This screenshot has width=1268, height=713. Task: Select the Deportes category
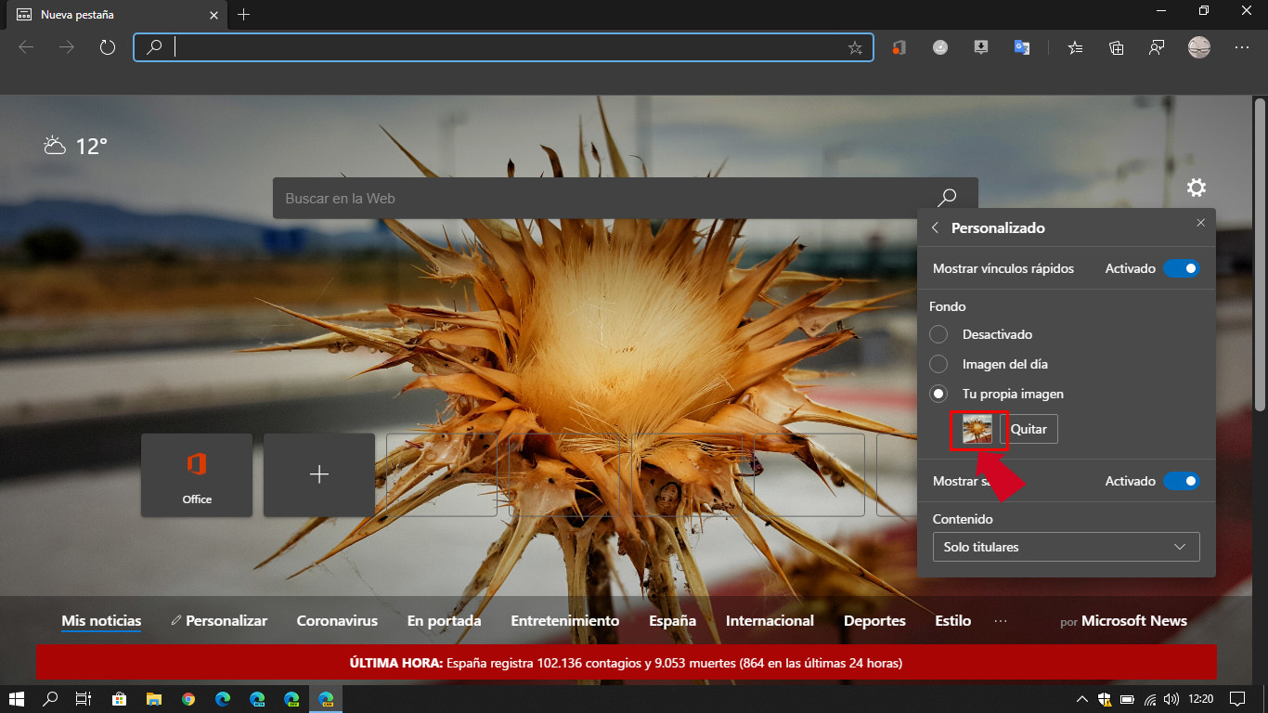click(873, 620)
